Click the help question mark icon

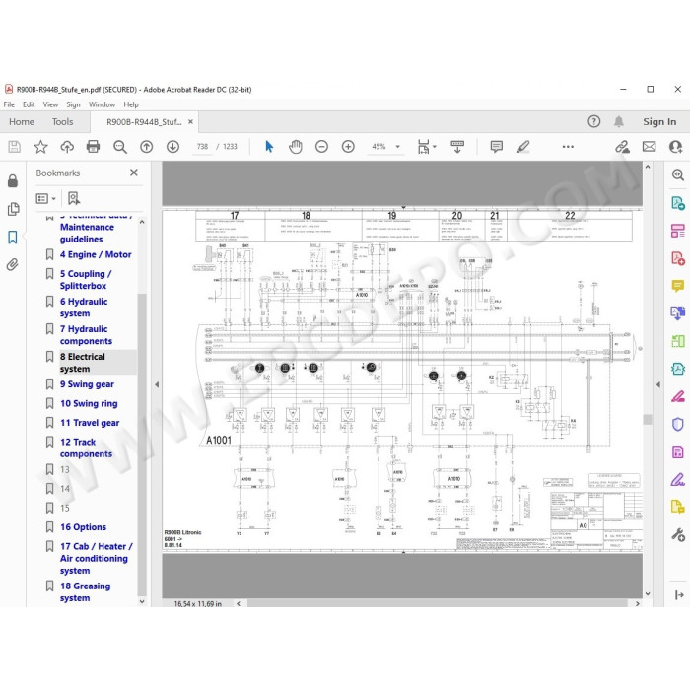(593, 121)
